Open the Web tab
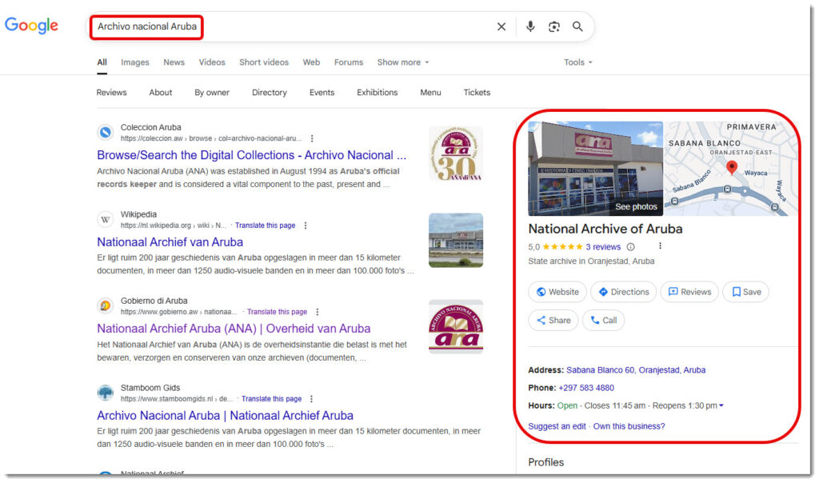Screen dimensions: 819x483 pos(311,62)
